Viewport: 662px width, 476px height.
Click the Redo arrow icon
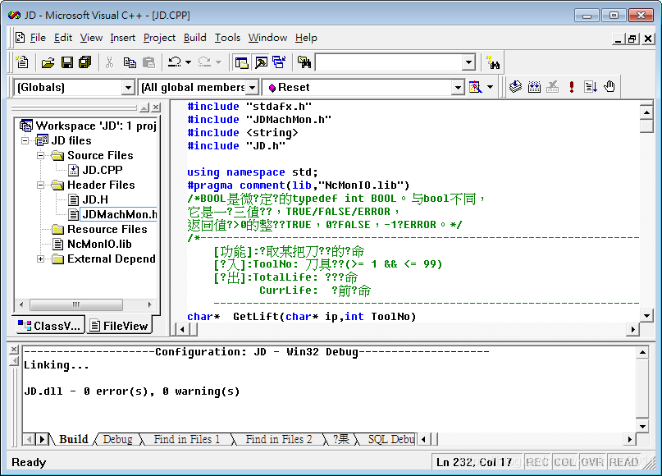204,62
